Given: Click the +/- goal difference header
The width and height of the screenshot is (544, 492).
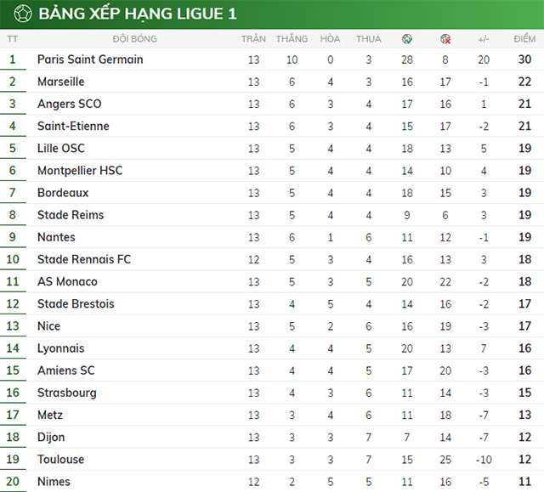Looking at the screenshot, I should click(x=484, y=39).
